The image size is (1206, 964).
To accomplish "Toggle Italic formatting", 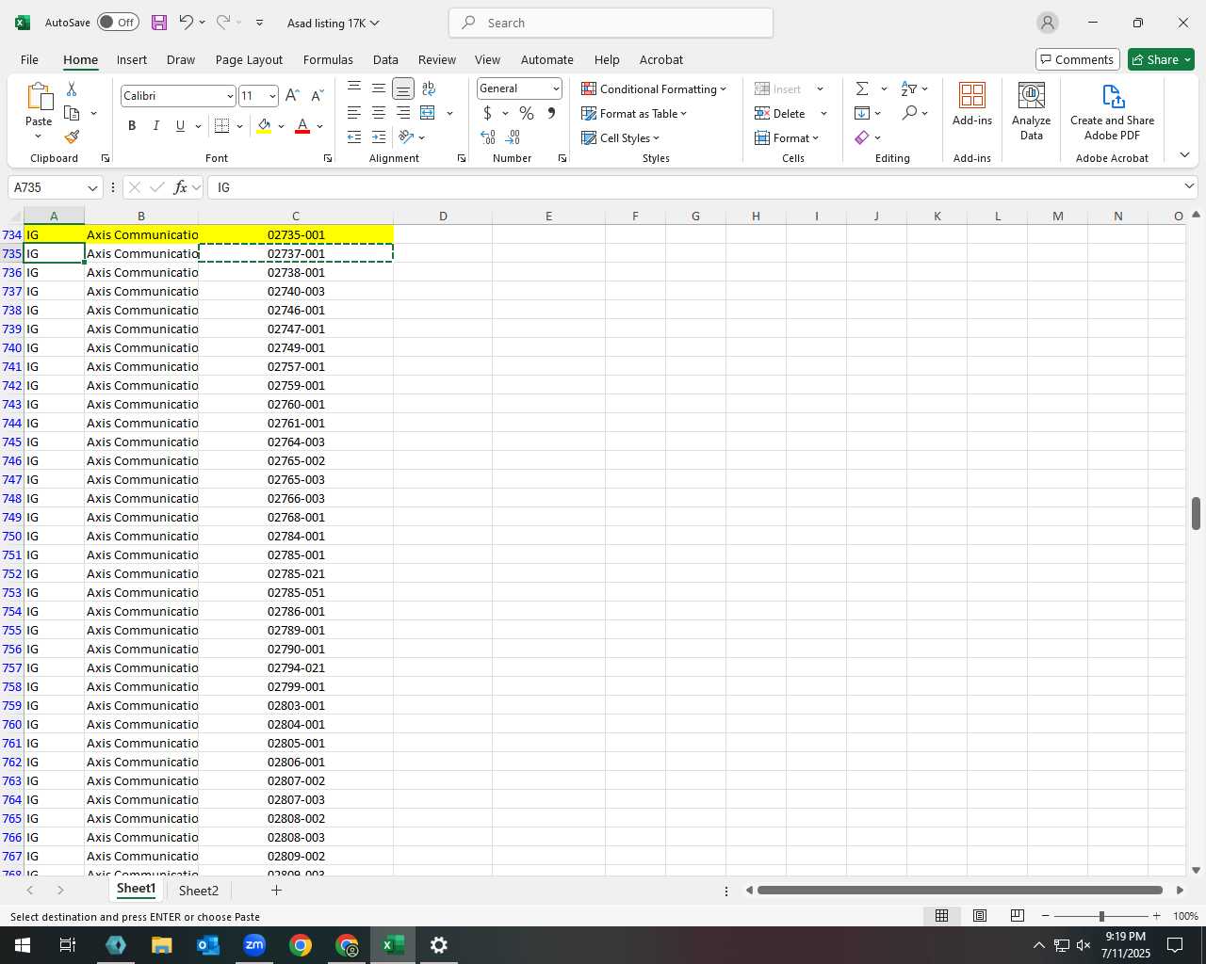I will [x=156, y=125].
